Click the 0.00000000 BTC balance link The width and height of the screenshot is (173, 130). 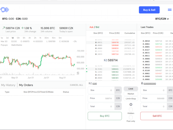[x=150, y=84]
